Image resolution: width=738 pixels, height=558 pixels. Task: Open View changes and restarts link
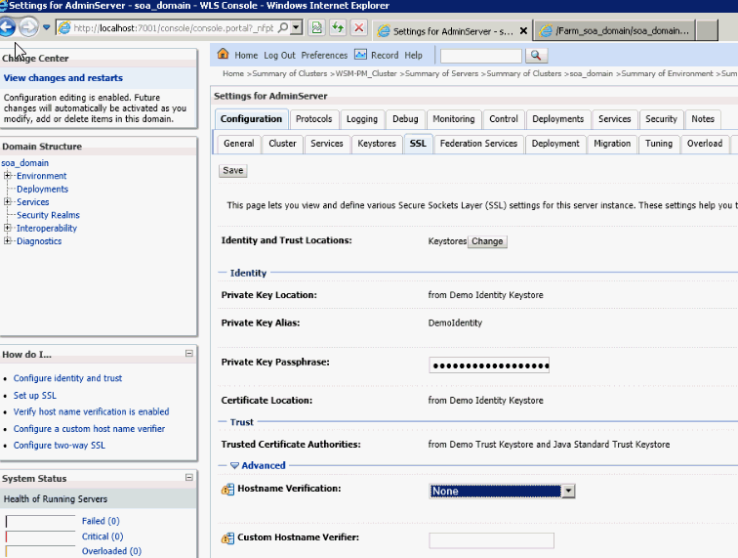pos(63,78)
